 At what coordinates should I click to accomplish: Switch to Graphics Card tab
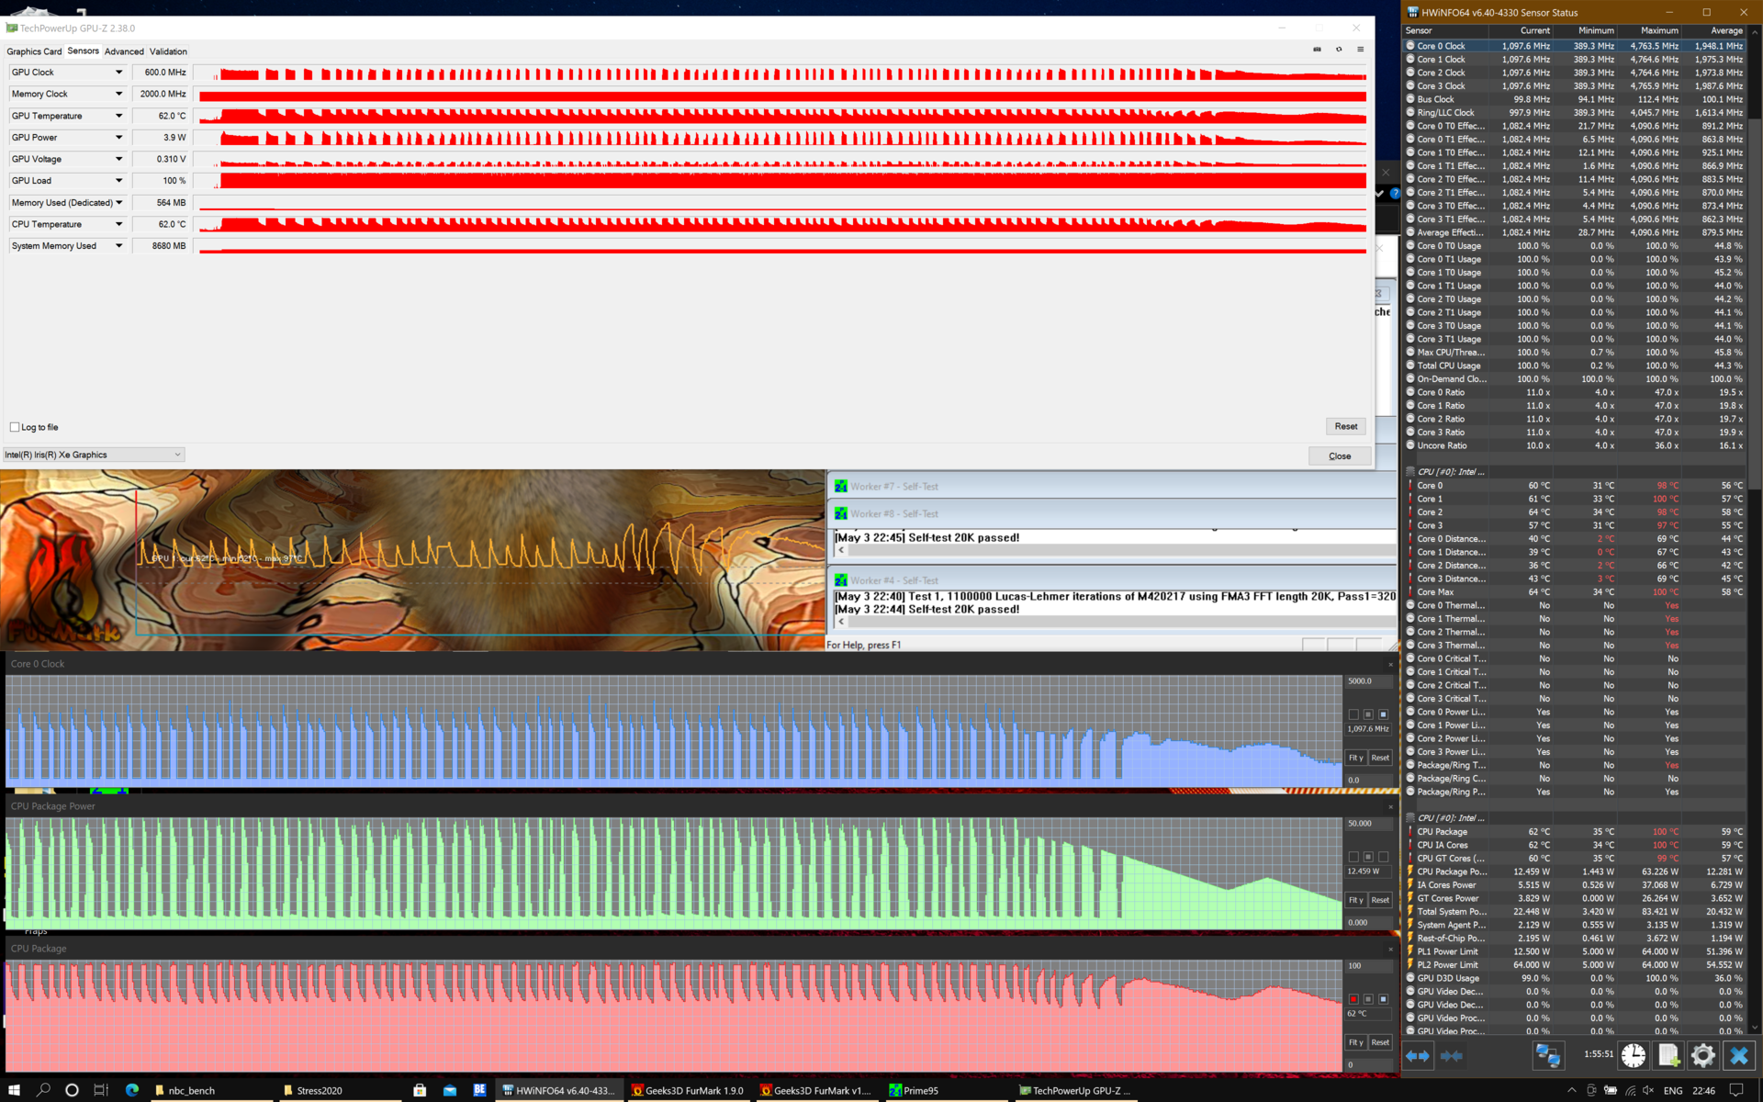coord(34,51)
